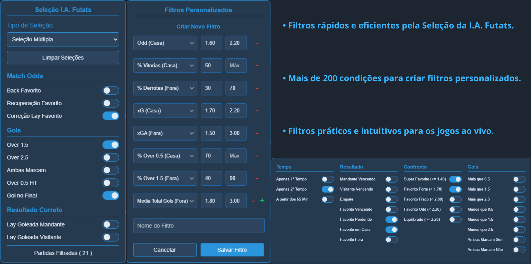Enable the Favorito Fora toggle
The height and width of the screenshot is (264, 531).
click(392, 240)
